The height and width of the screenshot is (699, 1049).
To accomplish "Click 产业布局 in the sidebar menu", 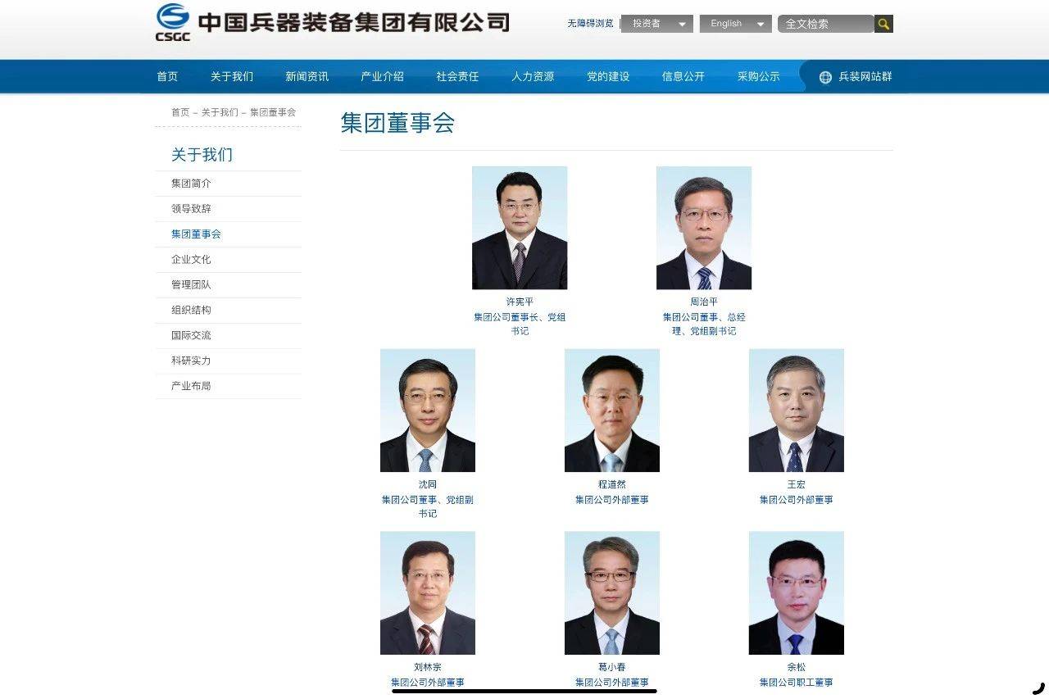I will [x=191, y=385].
